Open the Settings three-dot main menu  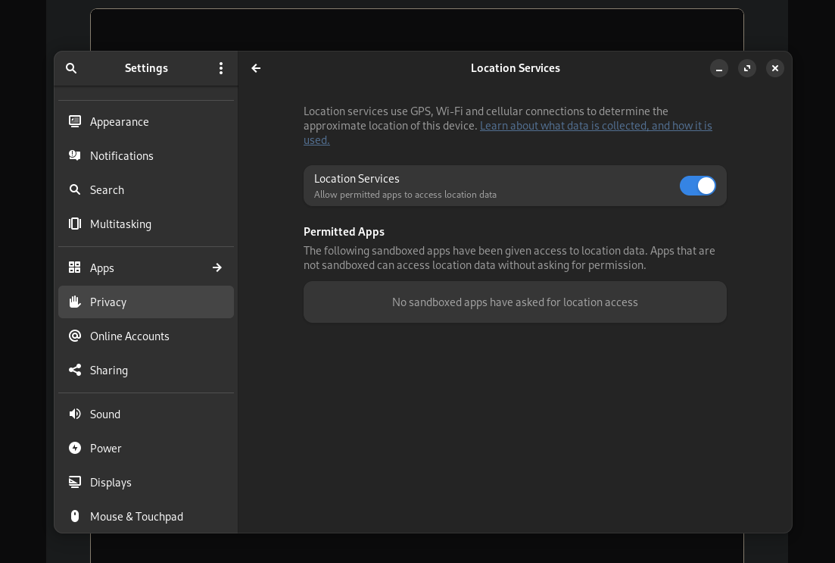[x=221, y=68]
